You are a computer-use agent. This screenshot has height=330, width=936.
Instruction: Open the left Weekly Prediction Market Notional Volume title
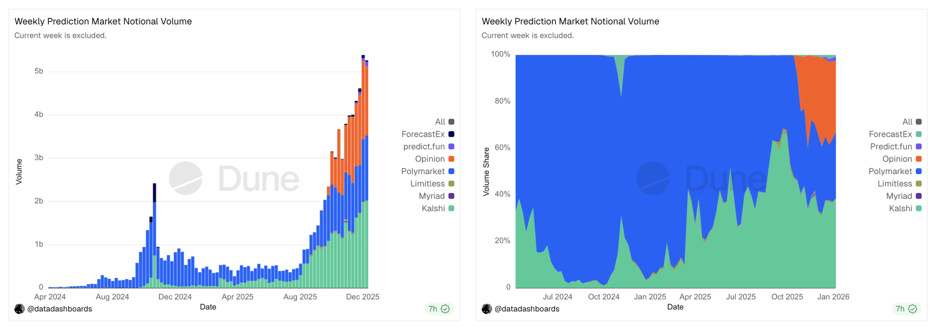[103, 21]
